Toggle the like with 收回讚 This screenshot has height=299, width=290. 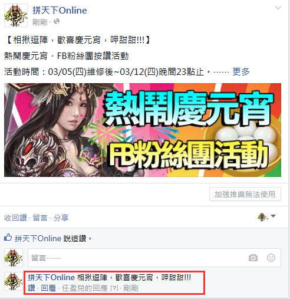coord(15,218)
